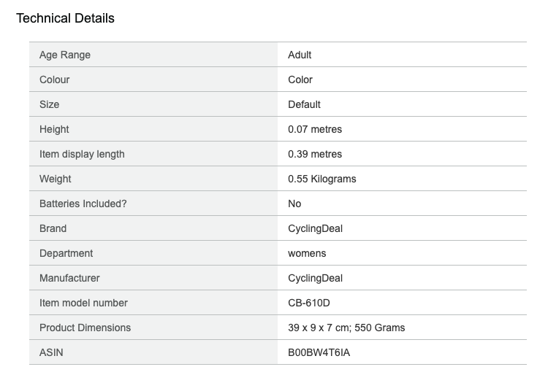Select the Colour row label
548x383 pixels.
55,80
